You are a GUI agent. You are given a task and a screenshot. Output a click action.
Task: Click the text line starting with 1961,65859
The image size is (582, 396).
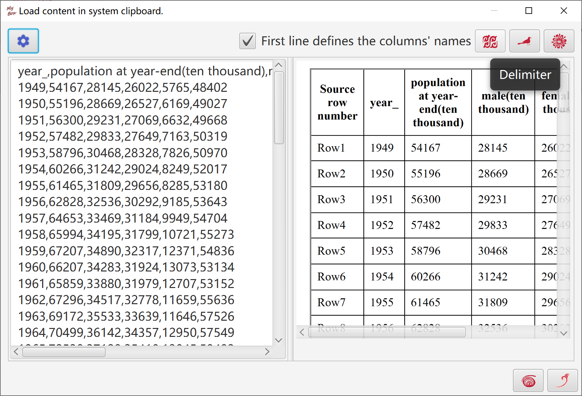tap(126, 284)
